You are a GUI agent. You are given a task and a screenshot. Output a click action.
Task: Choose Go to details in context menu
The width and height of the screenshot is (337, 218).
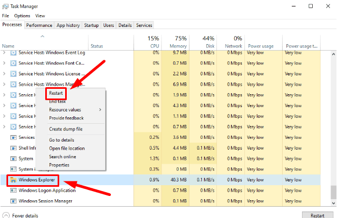coord(62,140)
